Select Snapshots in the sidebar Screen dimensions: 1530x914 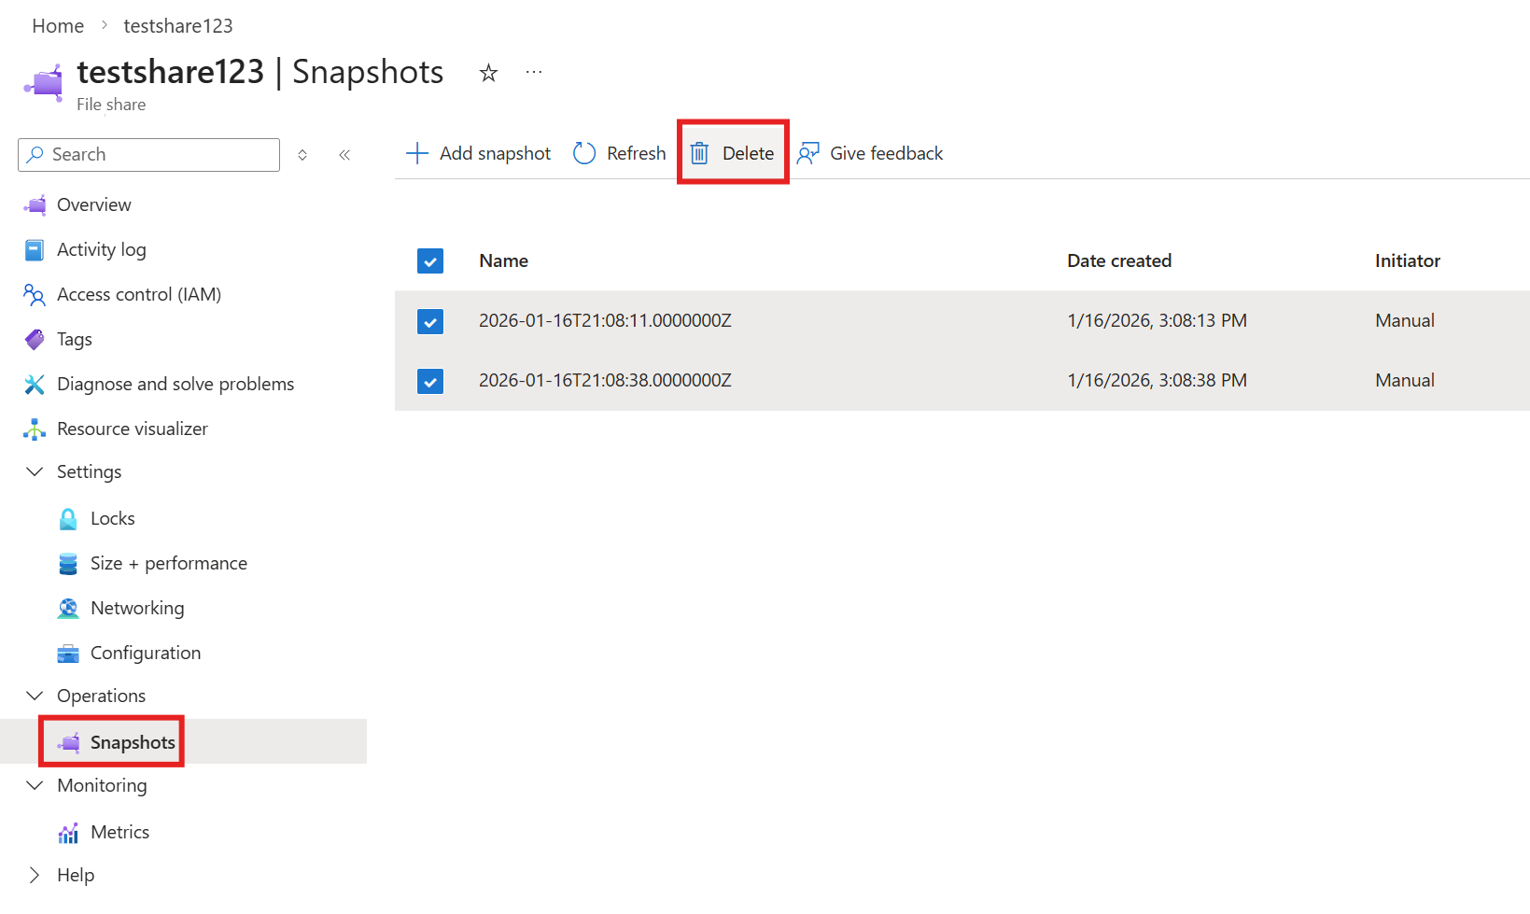[133, 741]
